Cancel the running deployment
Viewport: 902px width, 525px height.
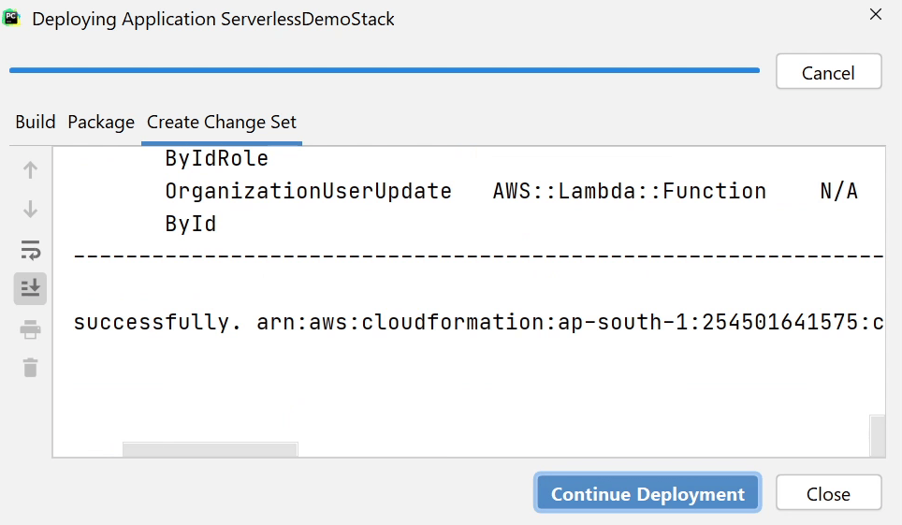pyautogui.click(x=828, y=72)
